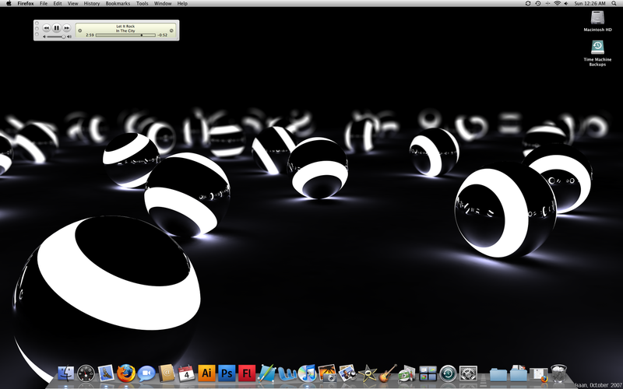Toggle the remaining time display -0:52

tap(163, 35)
